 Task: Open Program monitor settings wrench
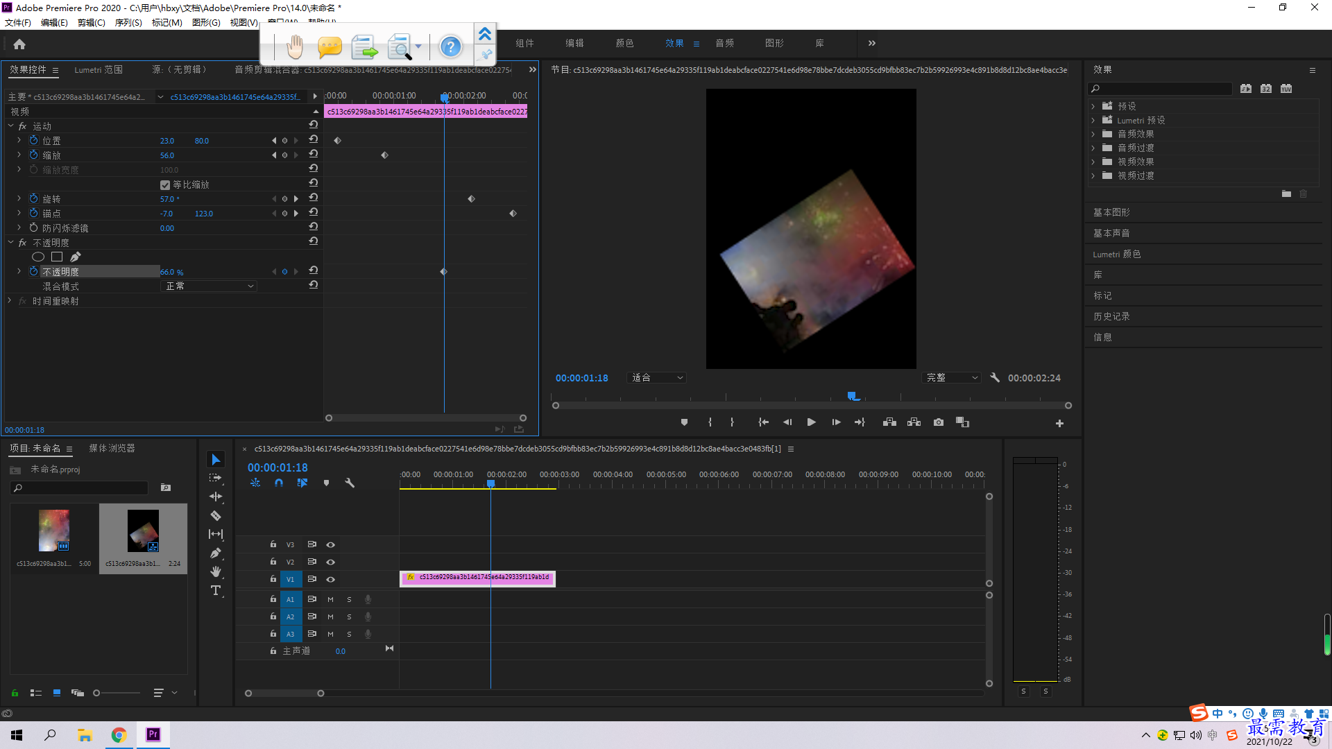tap(995, 378)
